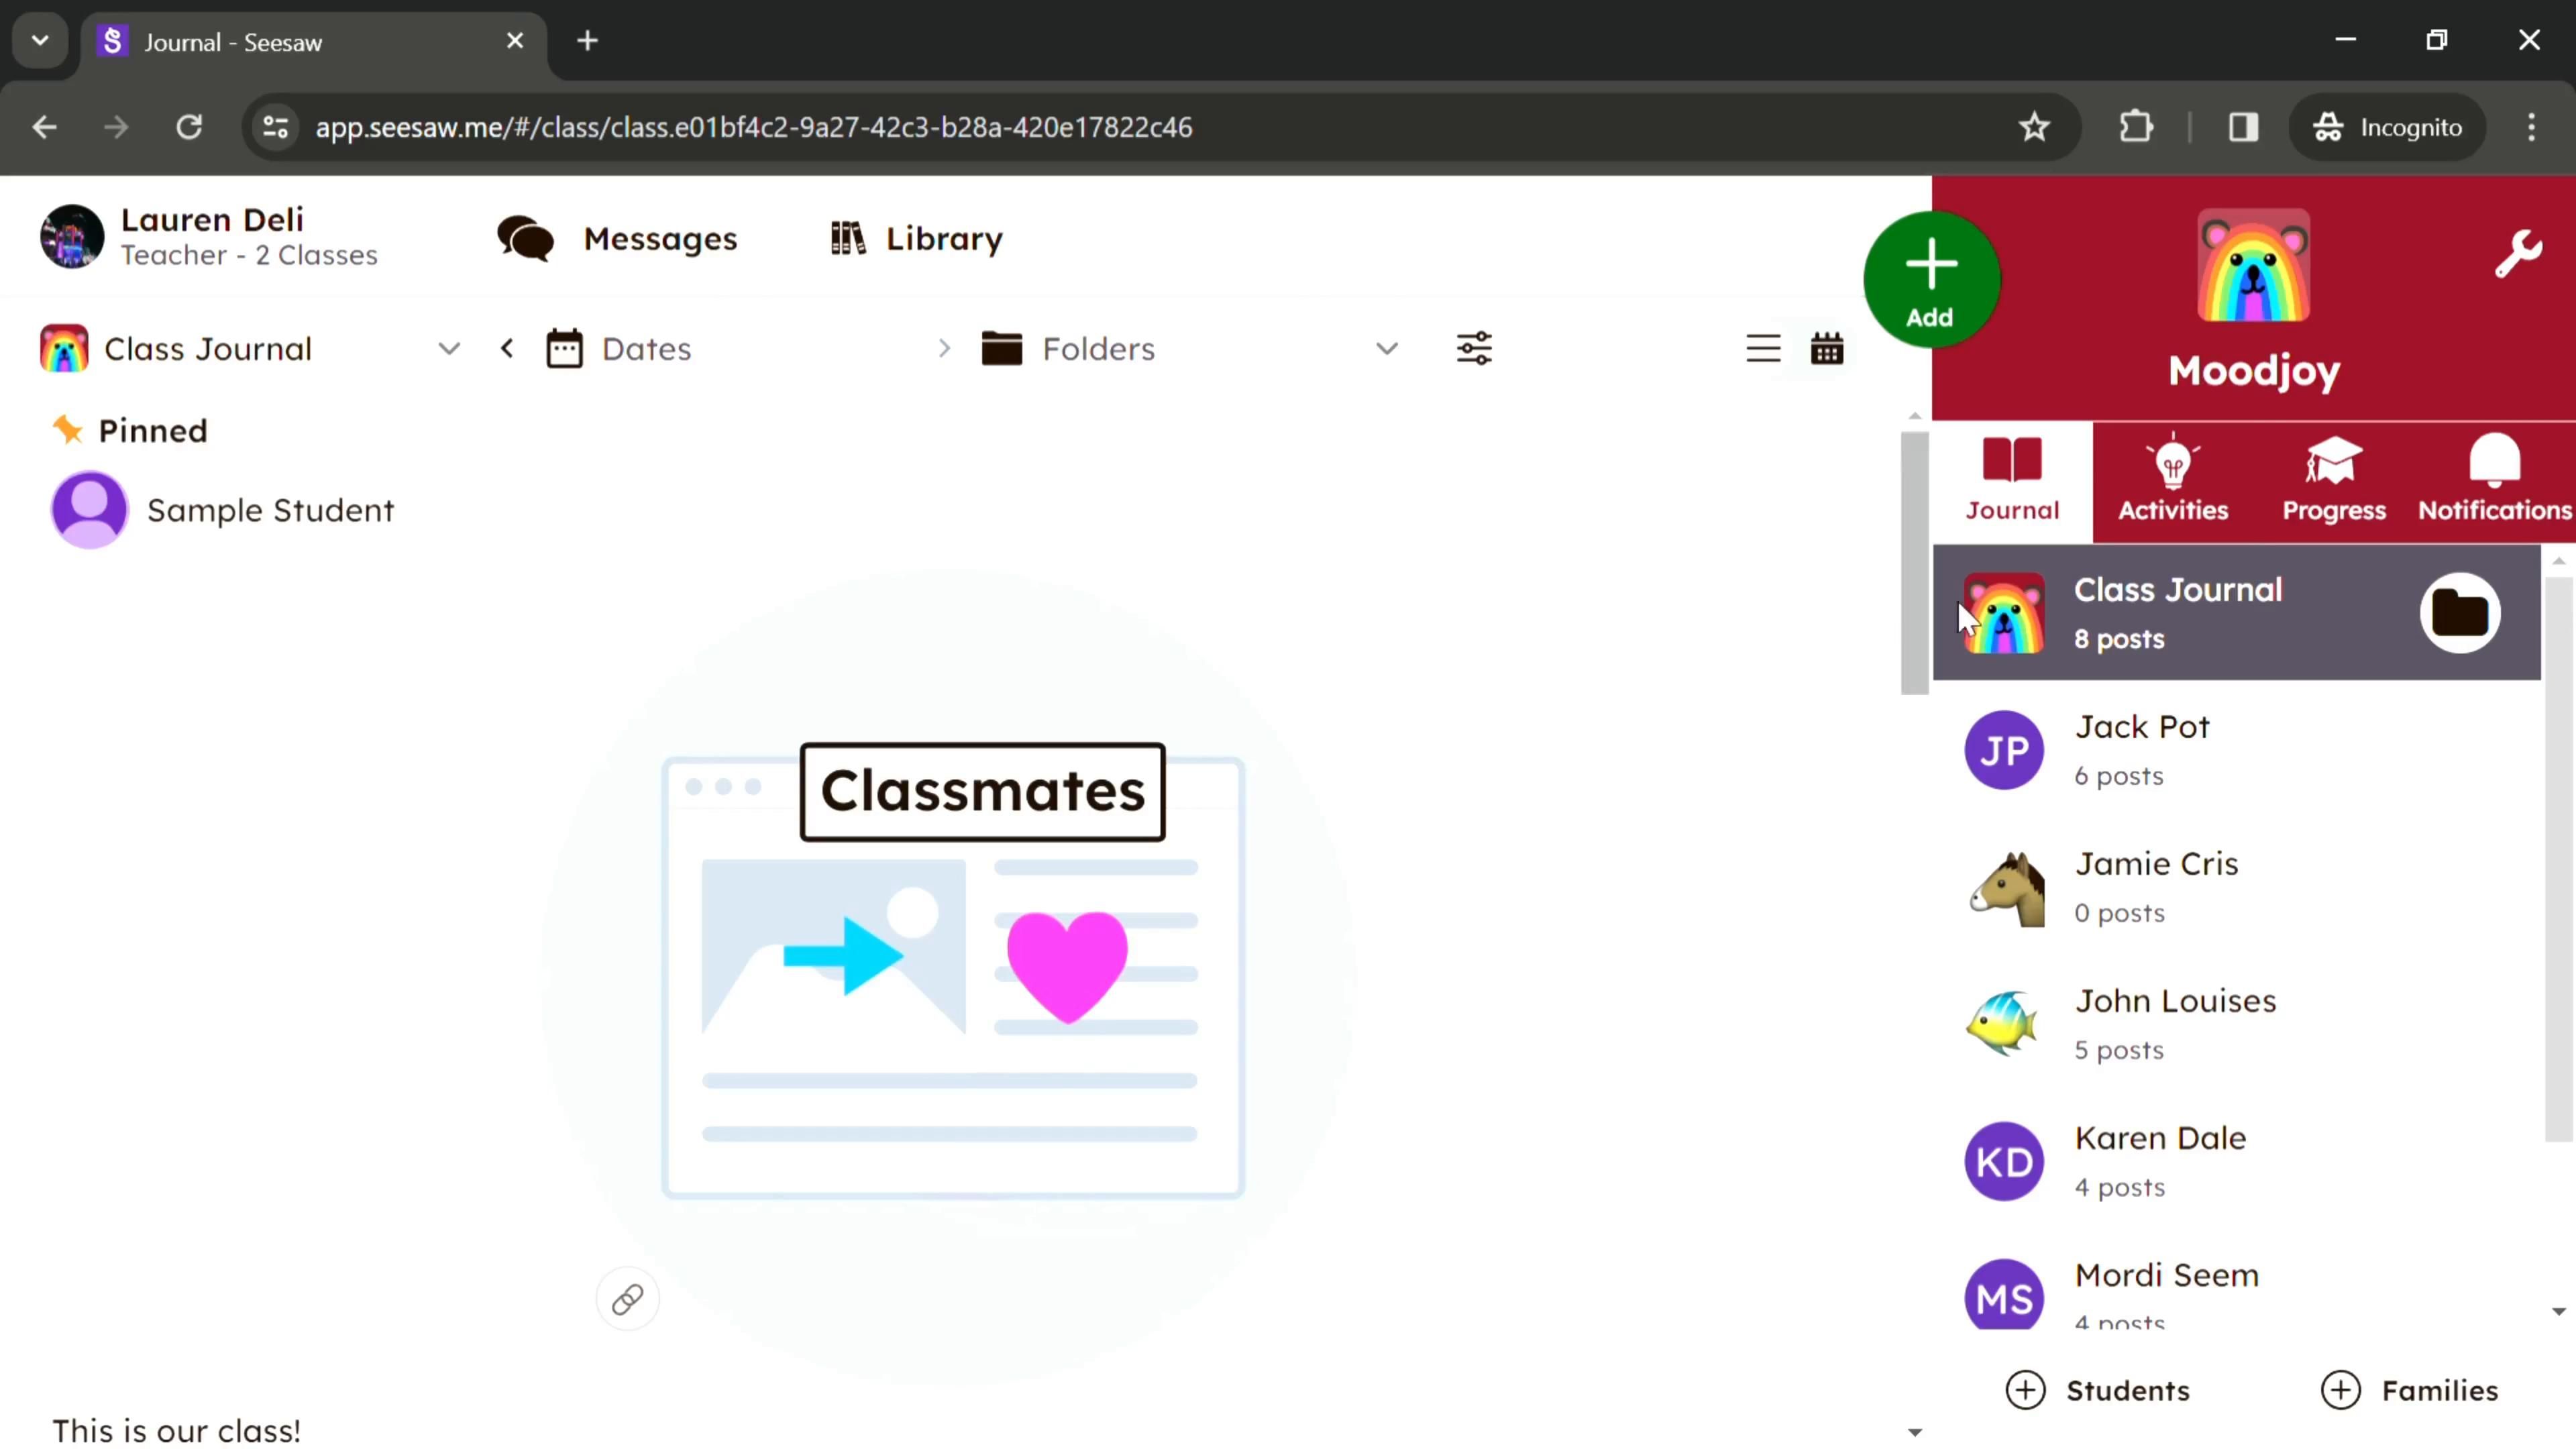
Task: View Progress section
Action: [2335, 478]
